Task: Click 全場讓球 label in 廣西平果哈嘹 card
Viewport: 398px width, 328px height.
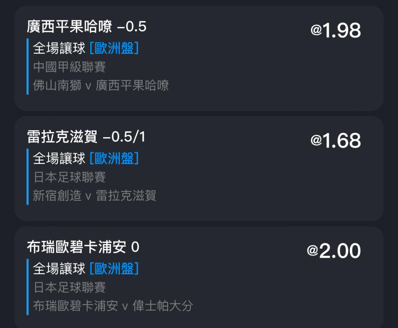Action: click(59, 48)
